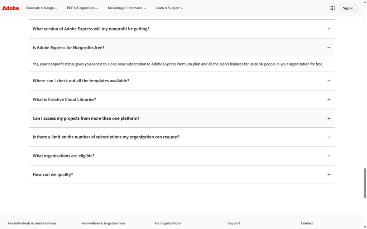This screenshot has width=367, height=229.
Task: Expand 'How can we qualify?' question
Action: (182, 175)
